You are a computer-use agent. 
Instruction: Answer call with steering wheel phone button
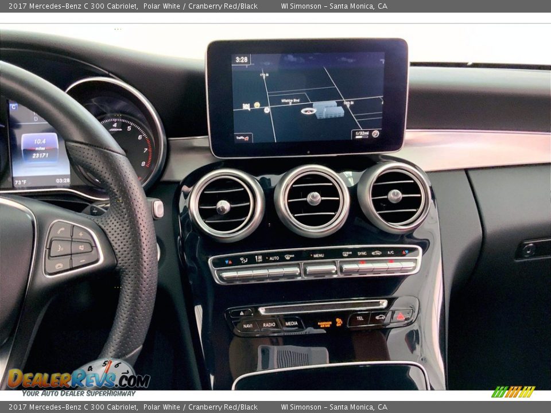click(60, 231)
